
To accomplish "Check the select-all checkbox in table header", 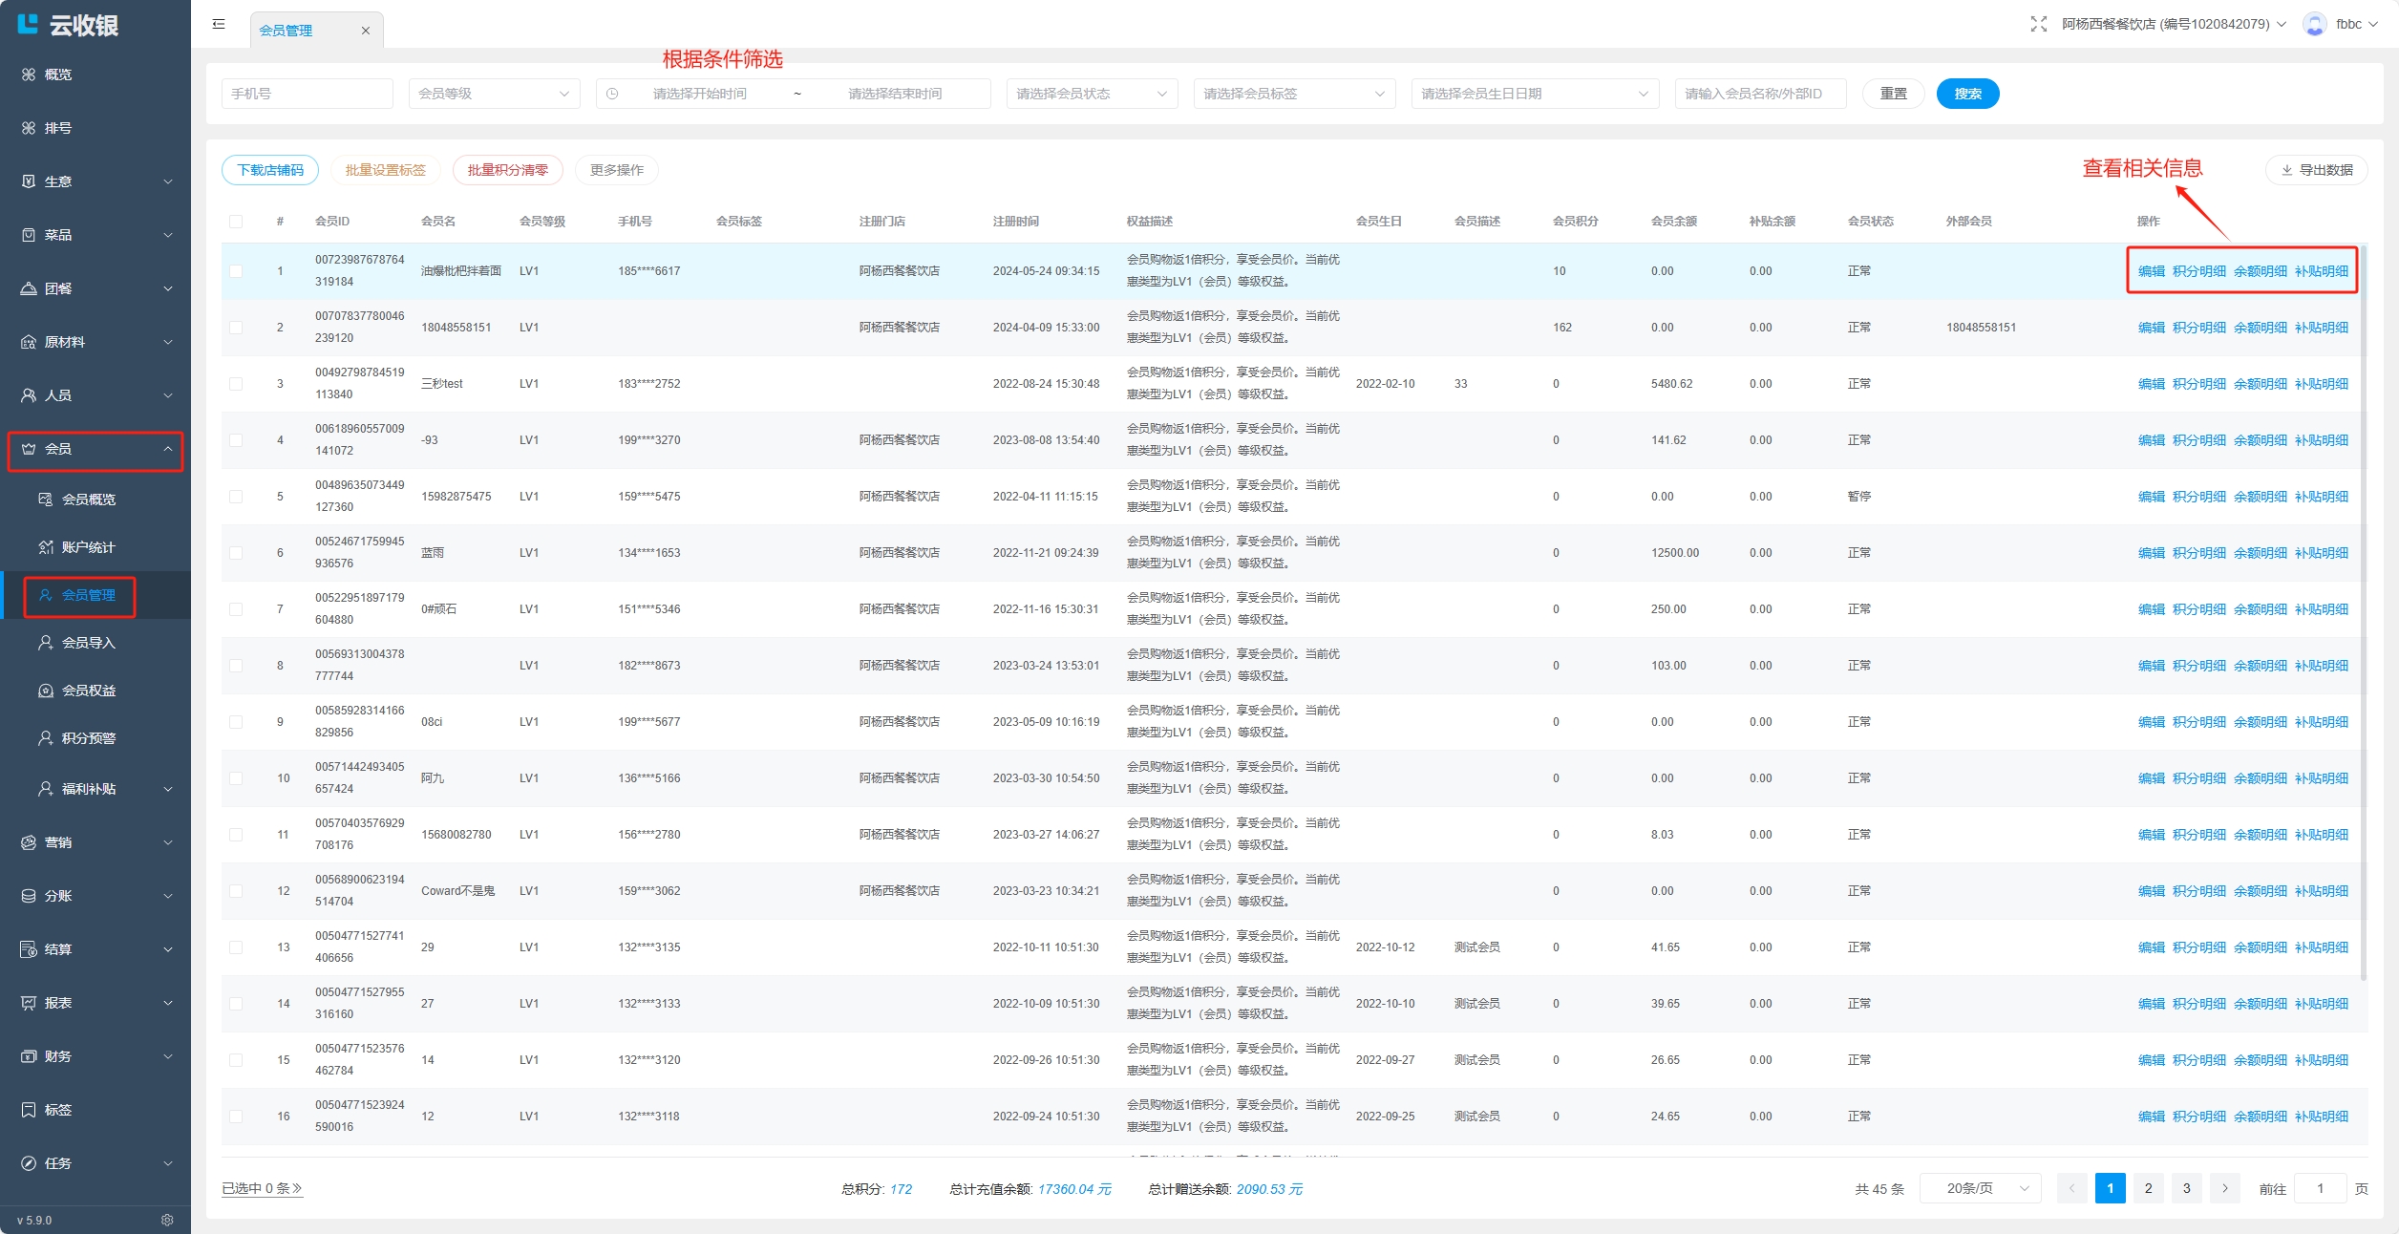I will click(x=236, y=222).
